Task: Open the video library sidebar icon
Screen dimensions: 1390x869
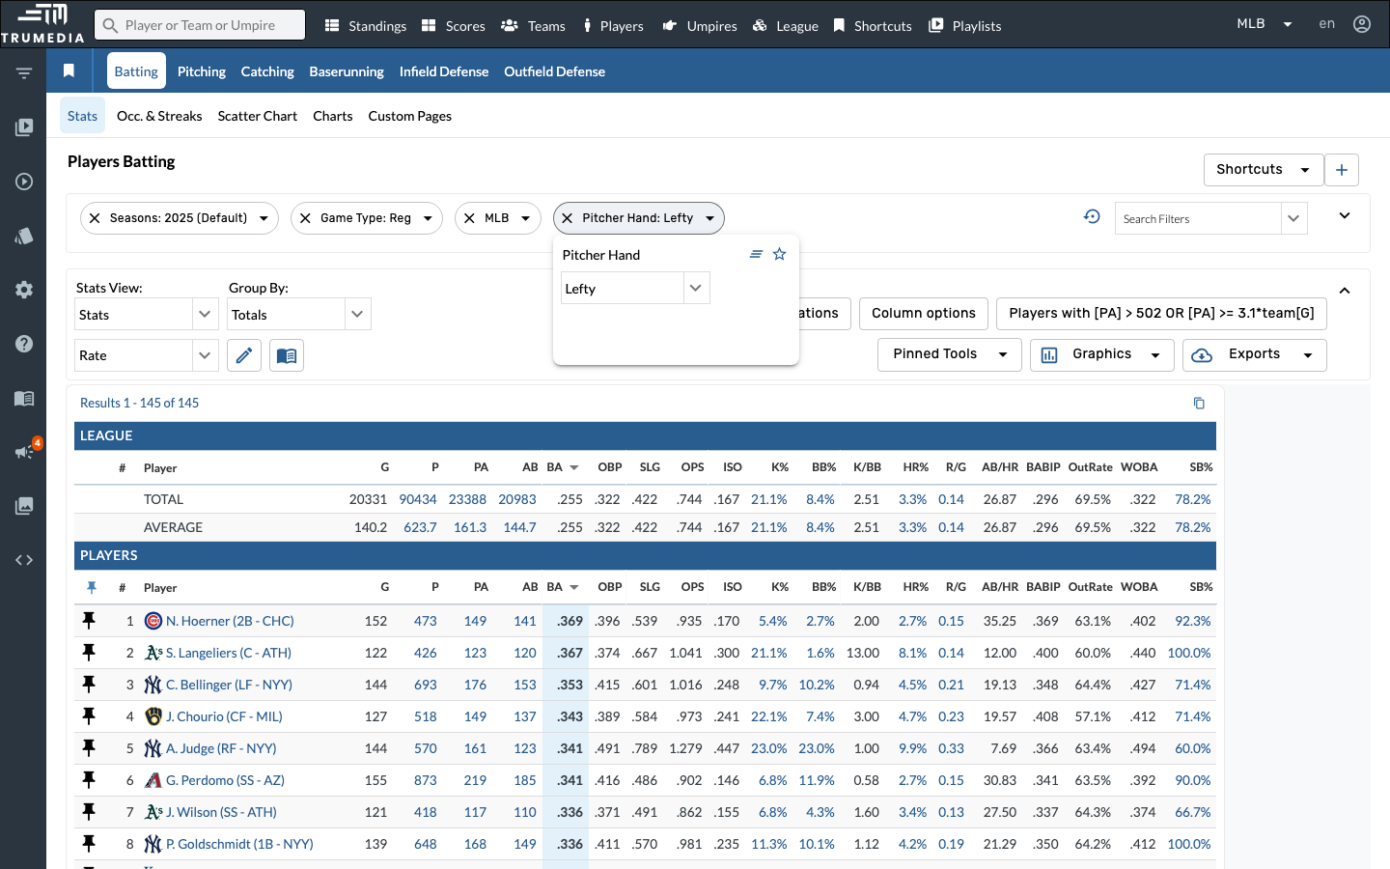Action: pos(24,127)
